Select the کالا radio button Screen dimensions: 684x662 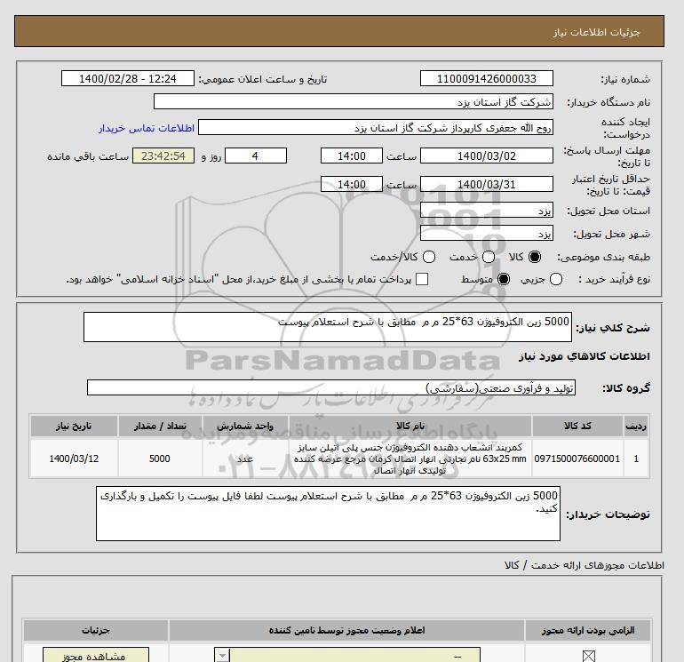click(535, 257)
